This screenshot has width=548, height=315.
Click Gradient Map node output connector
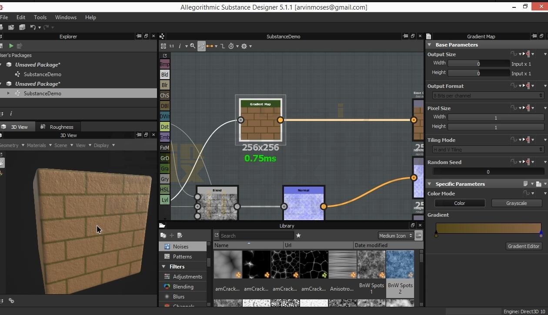pyautogui.click(x=280, y=120)
